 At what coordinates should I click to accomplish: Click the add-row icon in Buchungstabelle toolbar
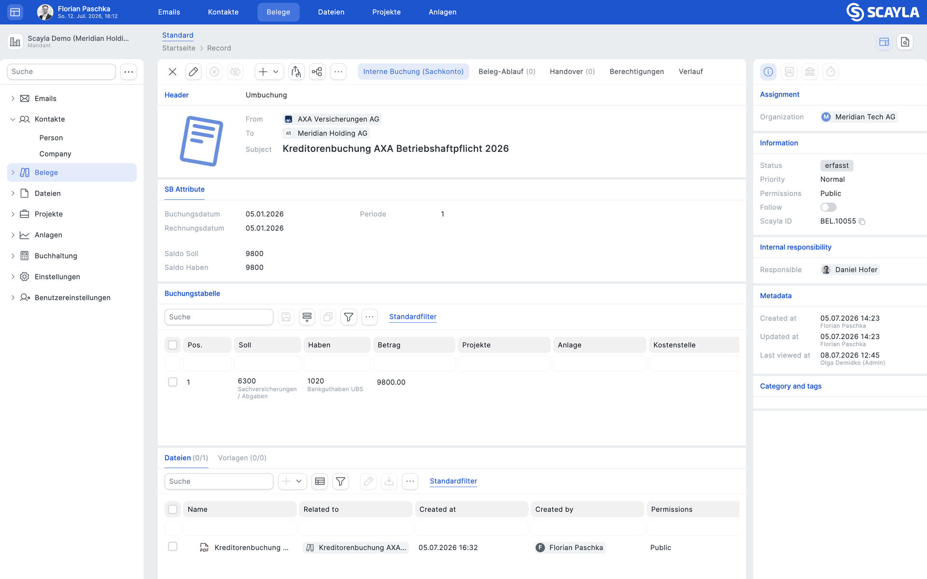click(307, 317)
